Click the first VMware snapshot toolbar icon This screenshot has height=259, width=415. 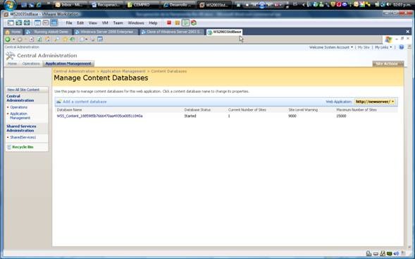click(11, 23)
